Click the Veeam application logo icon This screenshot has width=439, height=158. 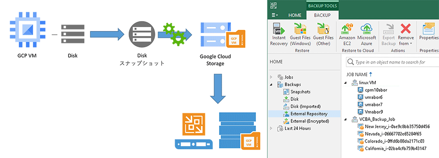point(274,6)
